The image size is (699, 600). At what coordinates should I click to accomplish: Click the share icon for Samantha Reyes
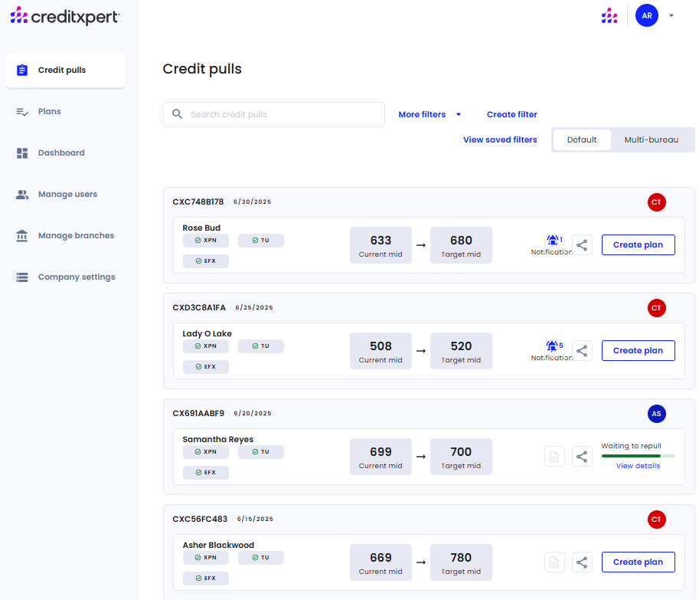click(x=582, y=457)
